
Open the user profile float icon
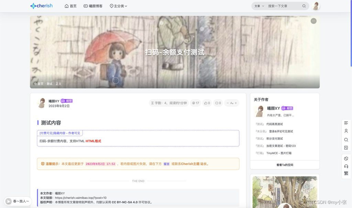click(x=346, y=131)
